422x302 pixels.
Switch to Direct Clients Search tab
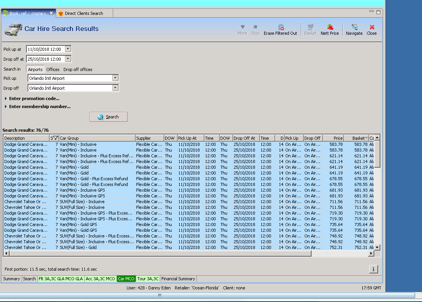click(84, 13)
